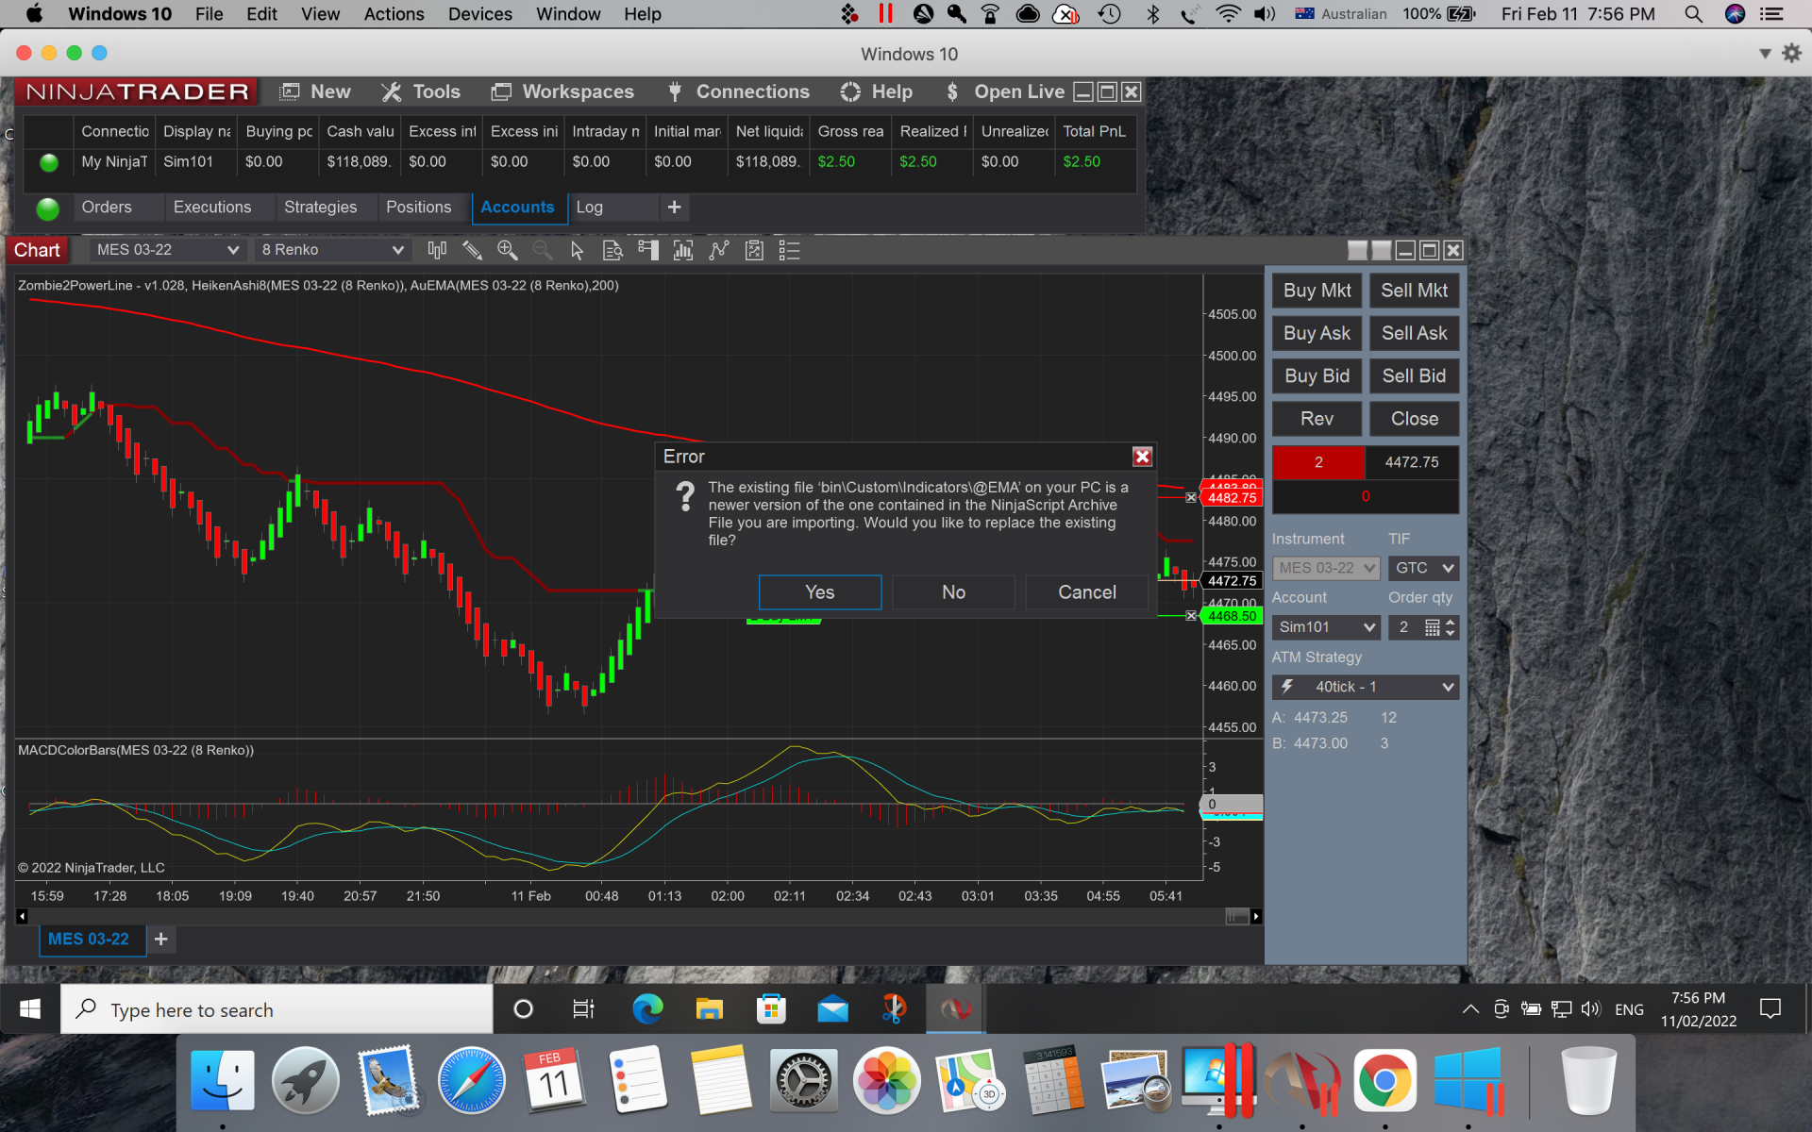Toggle the green connection status light

[48, 208]
